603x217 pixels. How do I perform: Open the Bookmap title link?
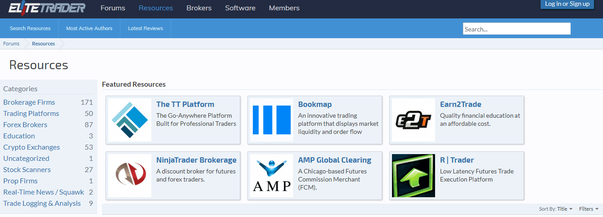click(x=315, y=104)
